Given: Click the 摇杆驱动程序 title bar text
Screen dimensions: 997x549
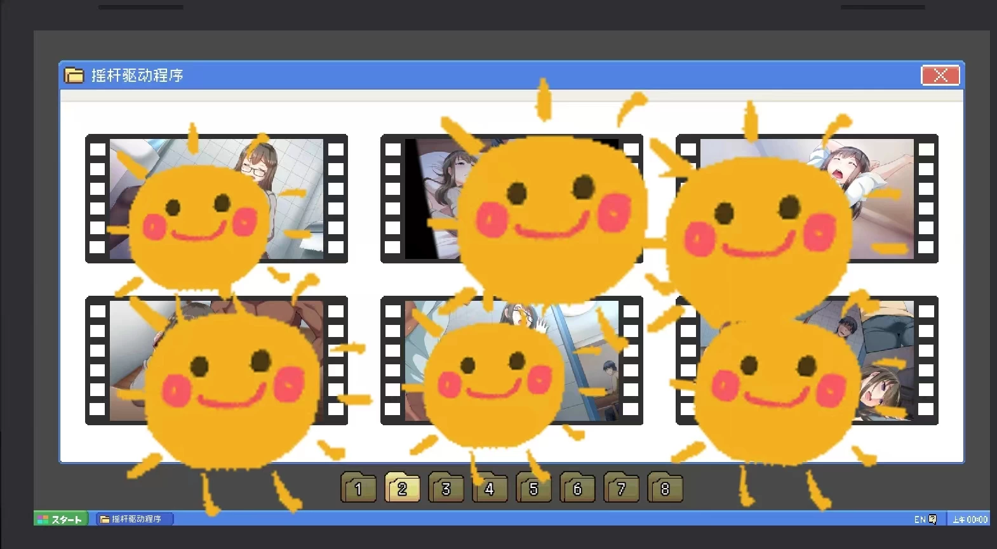Looking at the screenshot, I should [x=137, y=76].
